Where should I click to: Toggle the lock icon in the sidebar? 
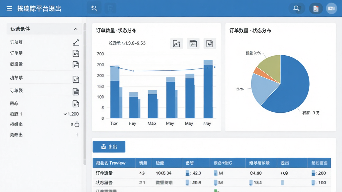[77, 124]
